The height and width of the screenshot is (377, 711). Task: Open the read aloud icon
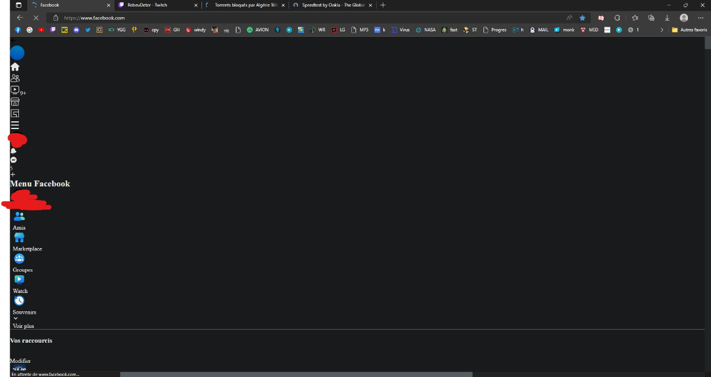[x=569, y=18]
